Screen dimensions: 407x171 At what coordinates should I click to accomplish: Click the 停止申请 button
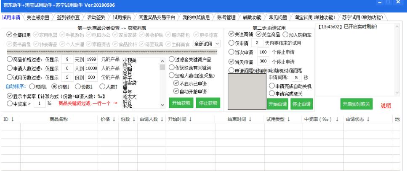pyautogui.click(x=302, y=104)
